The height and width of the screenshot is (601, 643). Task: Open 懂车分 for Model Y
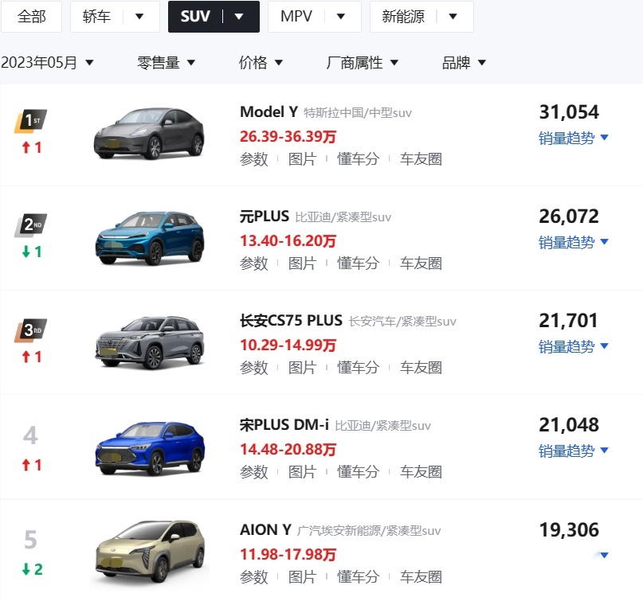(358, 159)
